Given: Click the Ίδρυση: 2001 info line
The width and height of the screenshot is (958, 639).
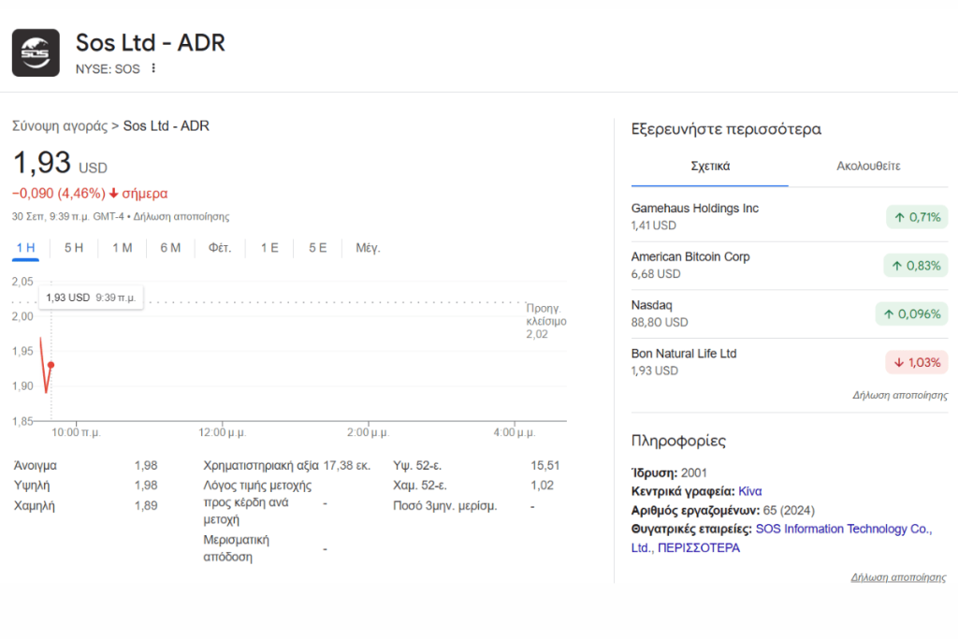Looking at the screenshot, I should [669, 472].
